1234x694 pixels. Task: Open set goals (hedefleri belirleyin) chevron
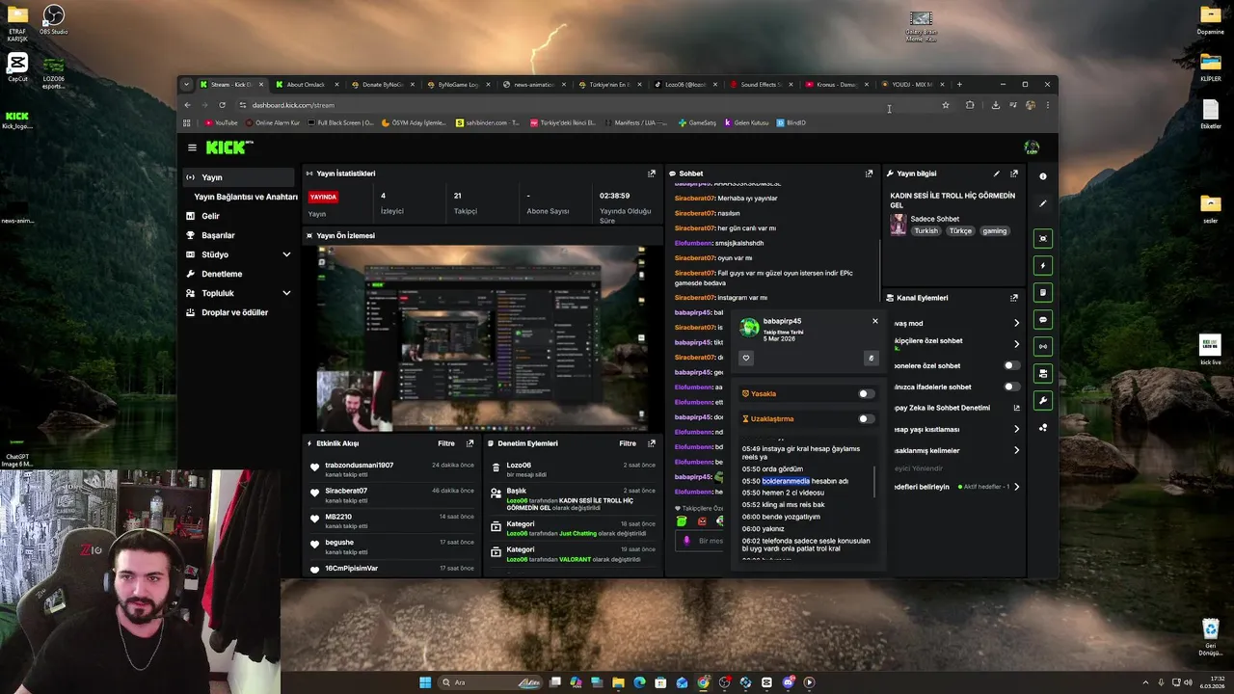pyautogui.click(x=1016, y=487)
